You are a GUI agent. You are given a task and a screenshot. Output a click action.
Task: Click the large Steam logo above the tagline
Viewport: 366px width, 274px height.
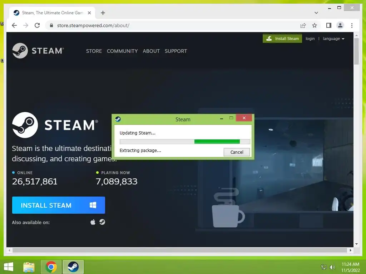click(55, 125)
